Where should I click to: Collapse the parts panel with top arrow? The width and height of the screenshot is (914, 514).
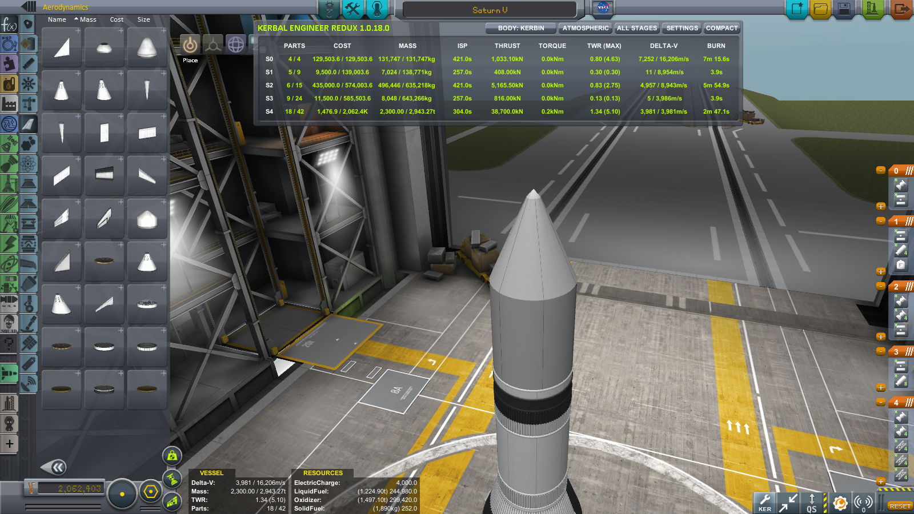(29, 7)
